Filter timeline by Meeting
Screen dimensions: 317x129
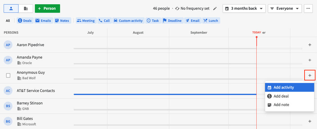click(x=86, y=21)
